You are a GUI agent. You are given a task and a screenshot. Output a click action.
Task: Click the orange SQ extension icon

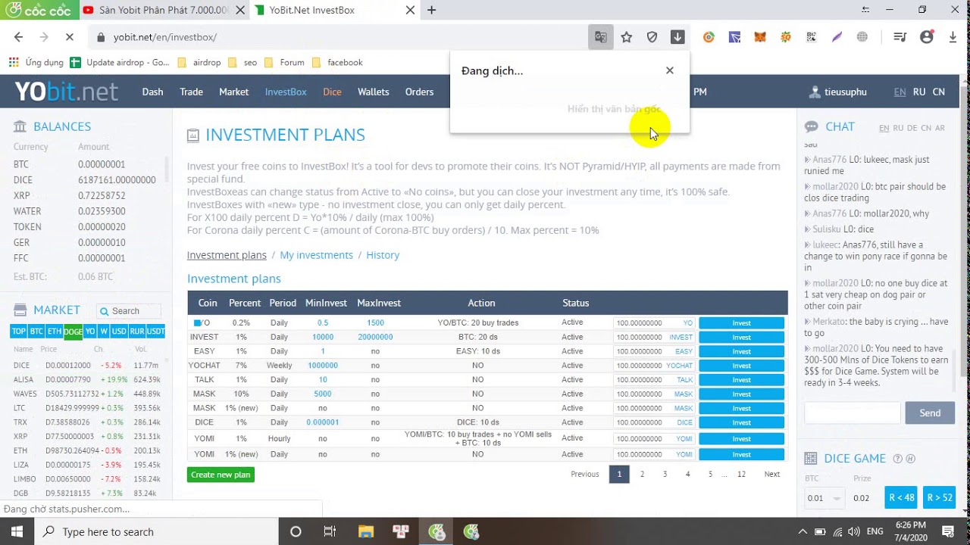(x=786, y=37)
